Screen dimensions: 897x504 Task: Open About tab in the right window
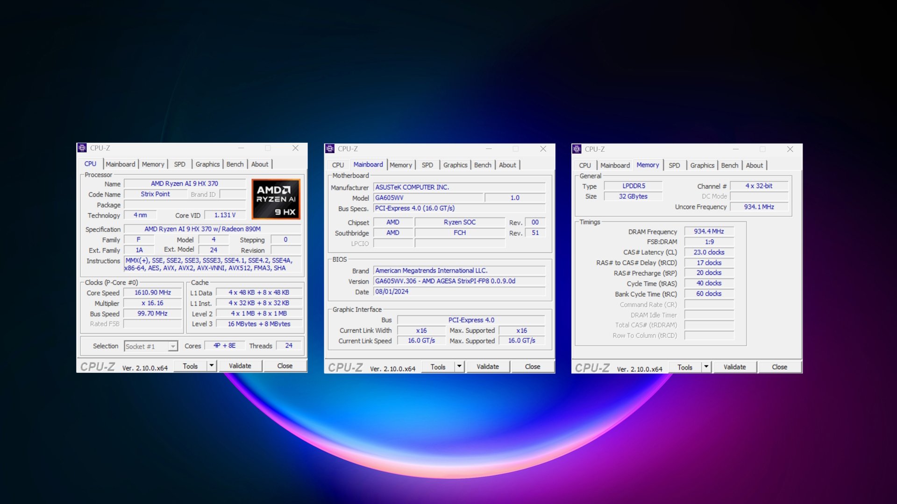(755, 166)
